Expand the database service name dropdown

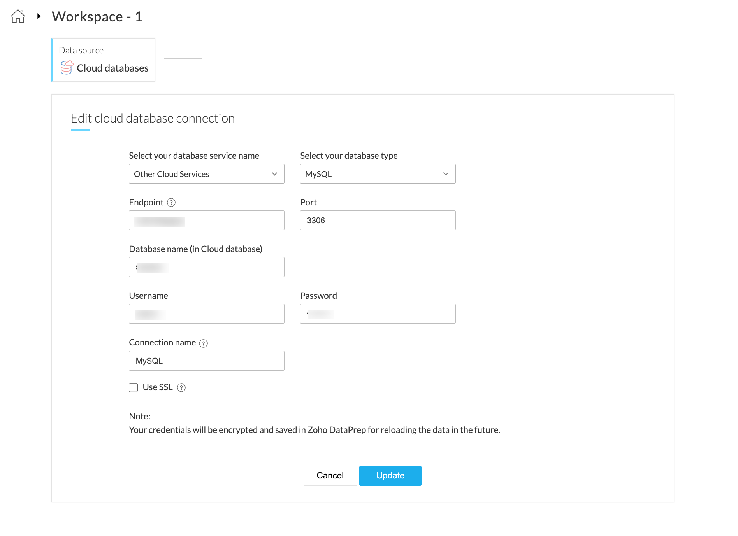[x=206, y=174]
